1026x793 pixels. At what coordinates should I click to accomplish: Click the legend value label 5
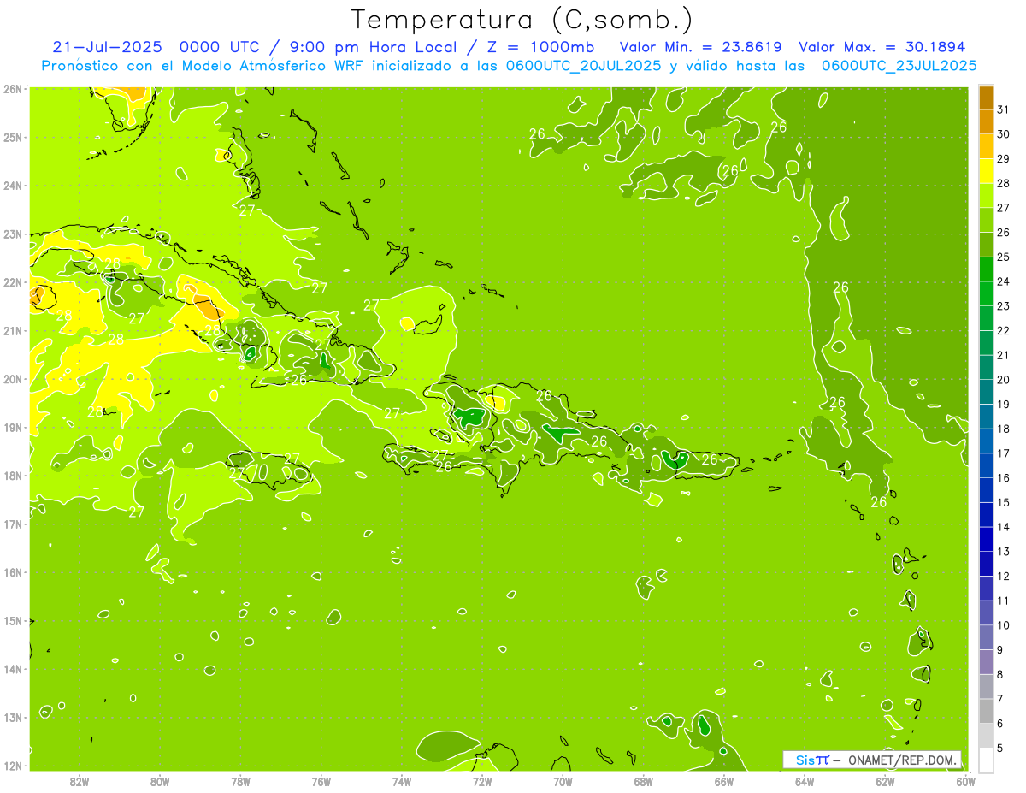(x=999, y=748)
